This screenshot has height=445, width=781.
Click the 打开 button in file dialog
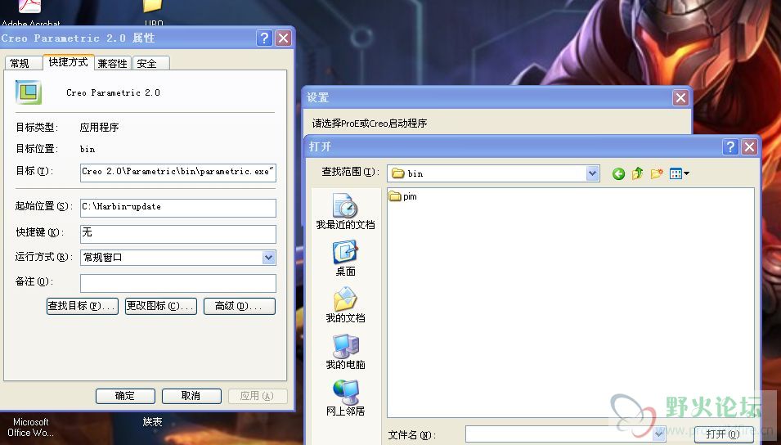point(723,434)
